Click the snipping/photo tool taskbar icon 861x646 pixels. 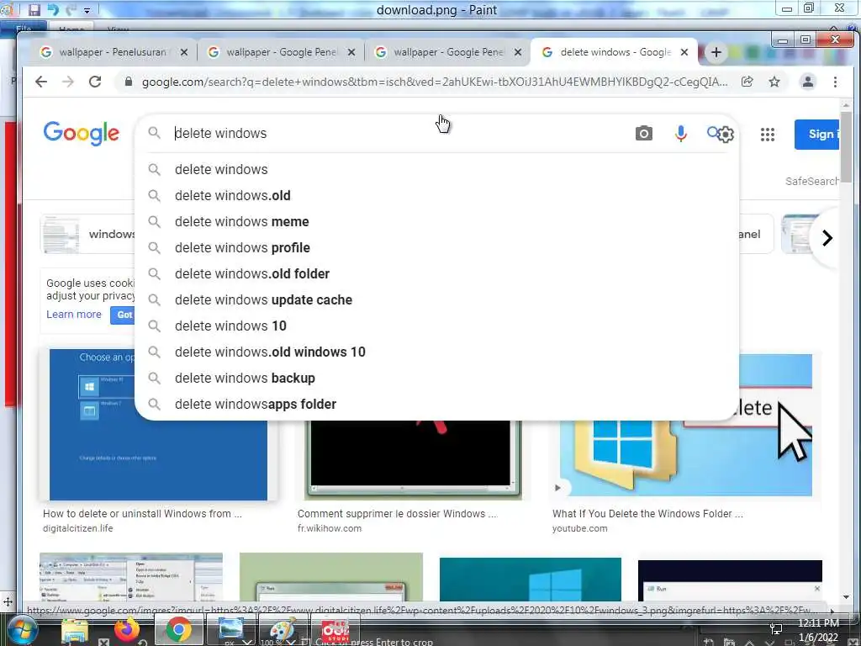(230, 631)
